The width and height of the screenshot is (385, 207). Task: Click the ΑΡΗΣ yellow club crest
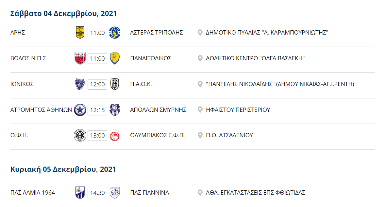(80, 33)
